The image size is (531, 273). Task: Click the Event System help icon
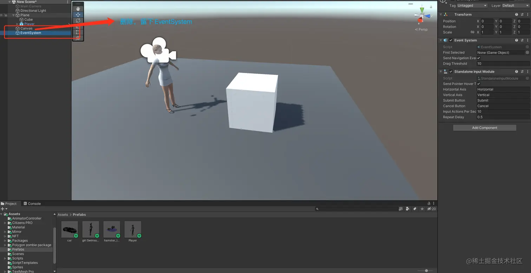pyautogui.click(x=517, y=40)
